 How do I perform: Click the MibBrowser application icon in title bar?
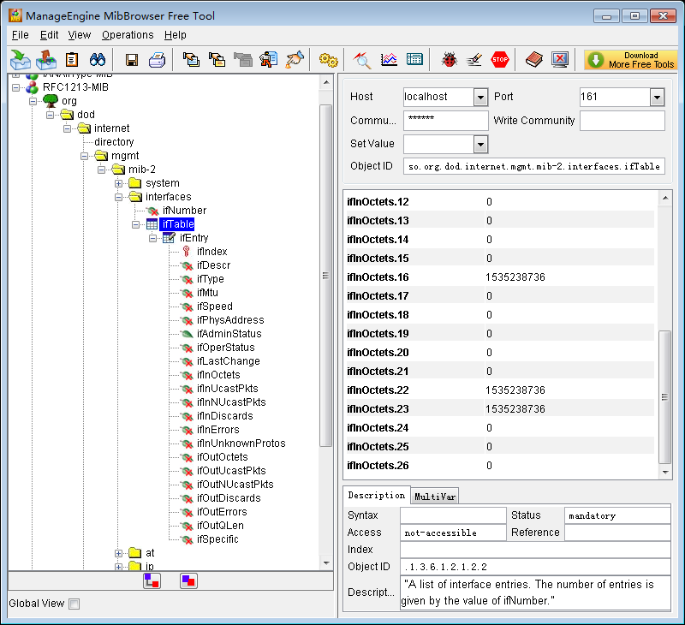tap(15, 15)
